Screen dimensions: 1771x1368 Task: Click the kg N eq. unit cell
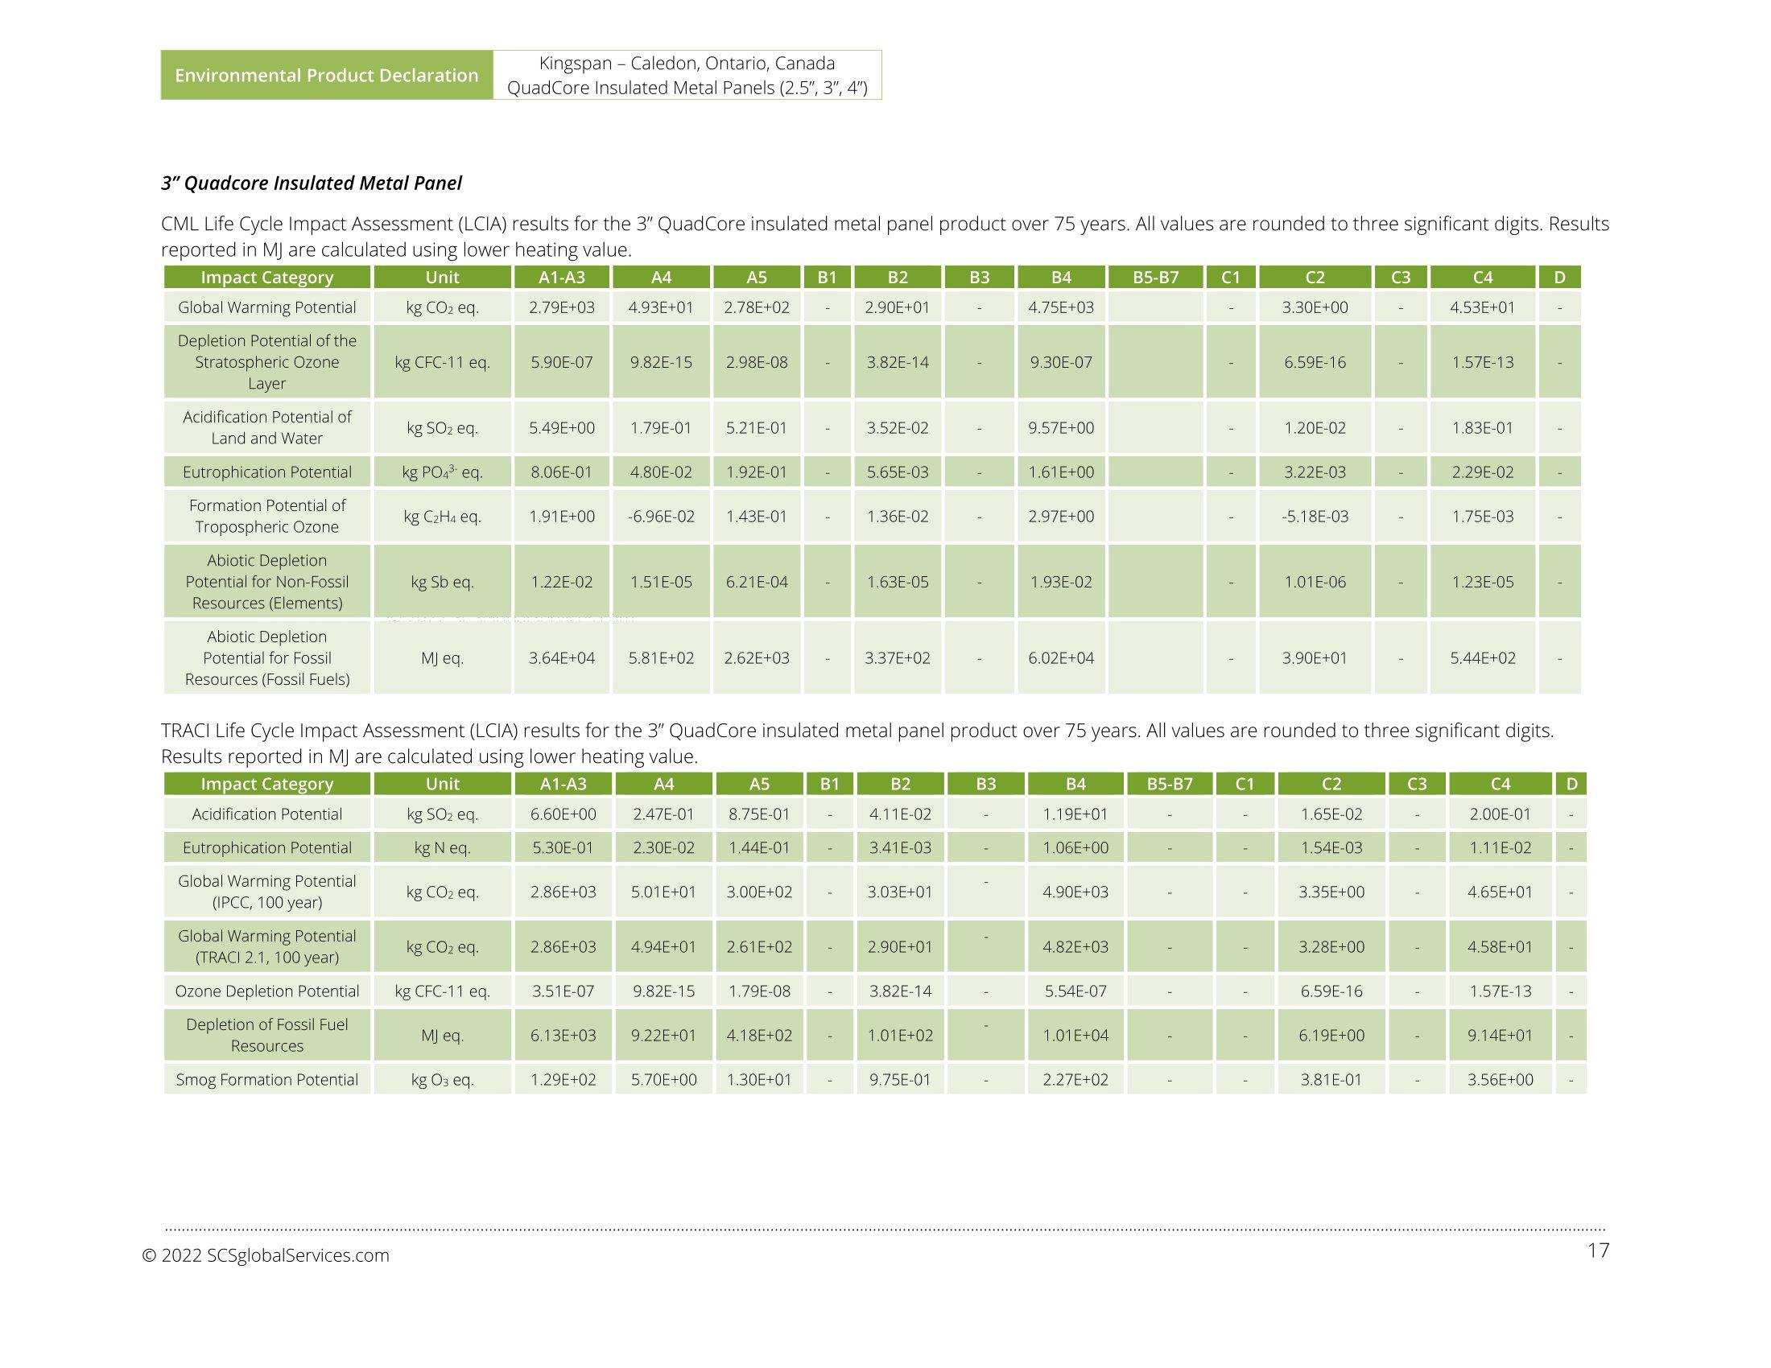[442, 847]
